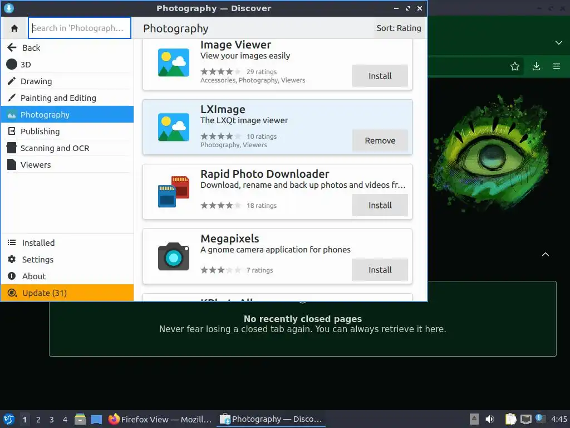Image resolution: width=570 pixels, height=428 pixels.
Task: Select the Viewers category
Action: click(67, 165)
